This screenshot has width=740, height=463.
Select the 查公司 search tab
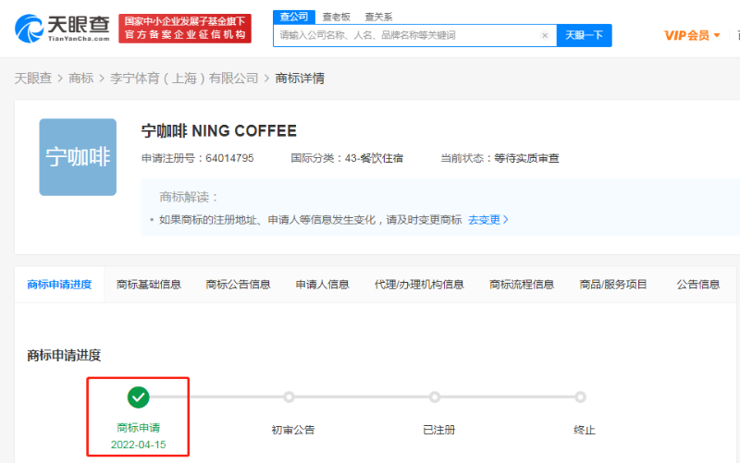[293, 17]
